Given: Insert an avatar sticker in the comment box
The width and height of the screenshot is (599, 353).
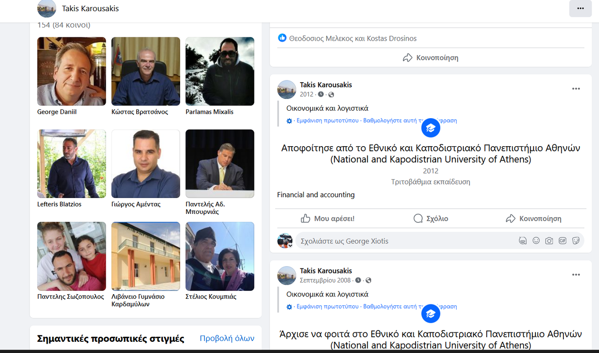Looking at the screenshot, I should click(x=523, y=241).
